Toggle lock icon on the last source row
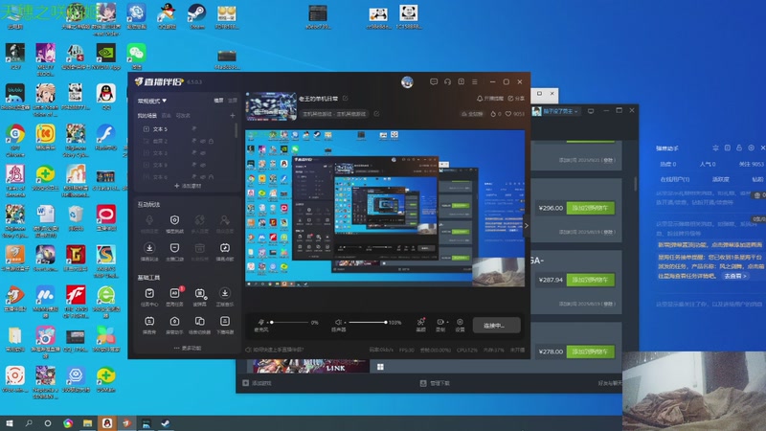This screenshot has height=431, width=766. pos(211,176)
